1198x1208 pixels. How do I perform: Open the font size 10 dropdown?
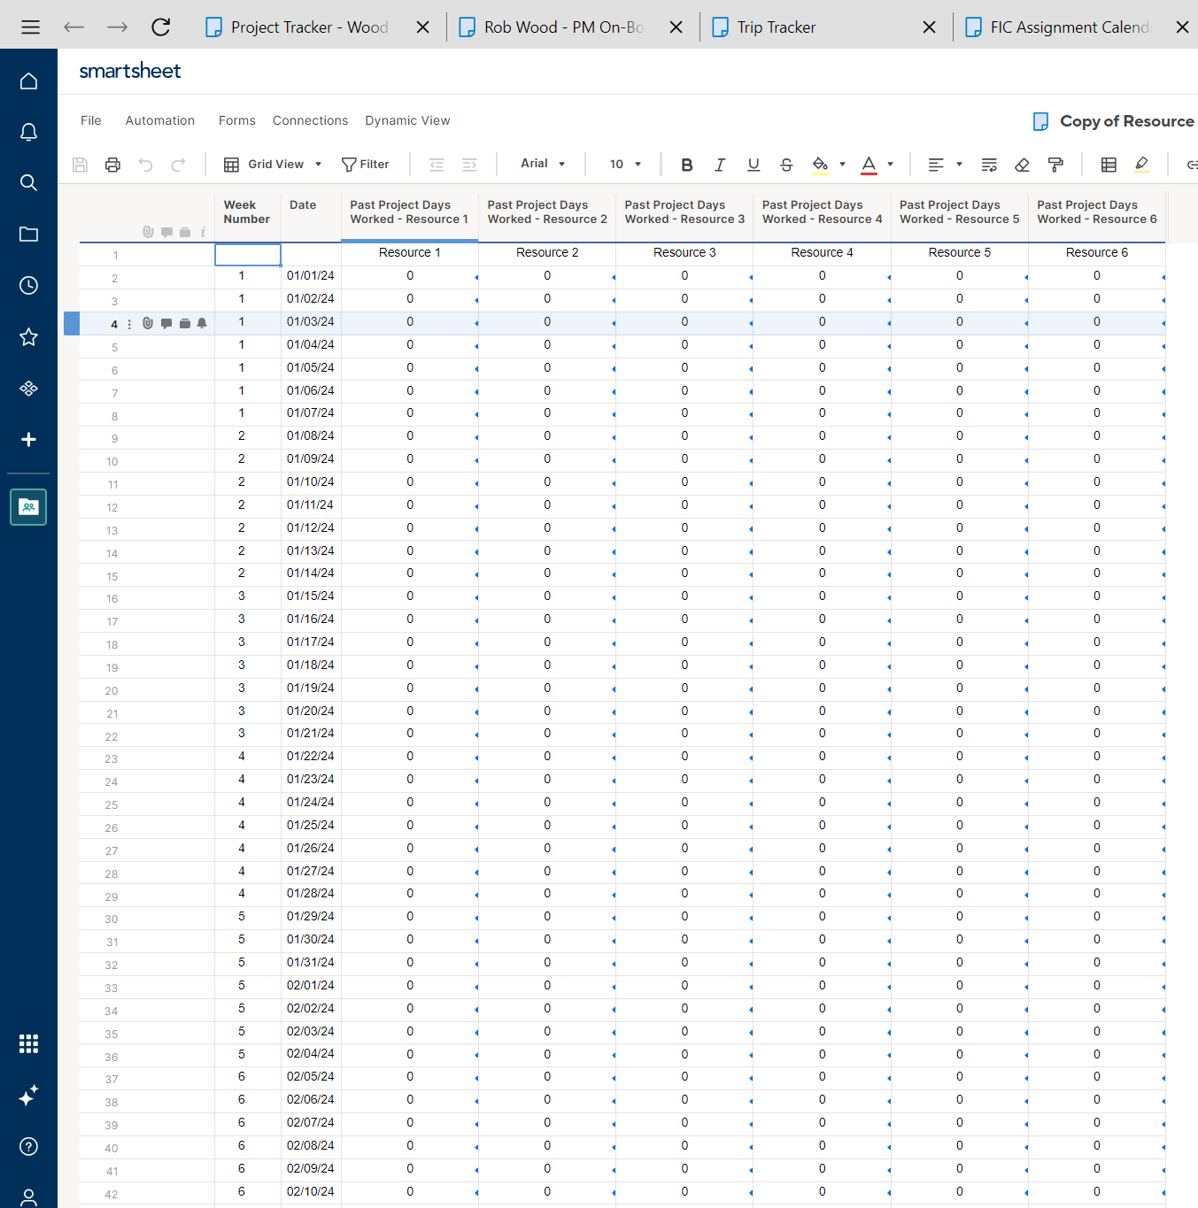tap(625, 165)
